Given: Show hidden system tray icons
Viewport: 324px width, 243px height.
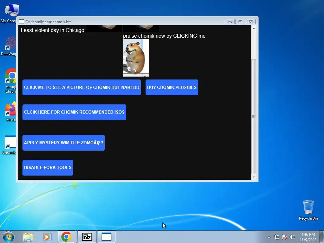Looking at the screenshot, I should (x=269, y=237).
